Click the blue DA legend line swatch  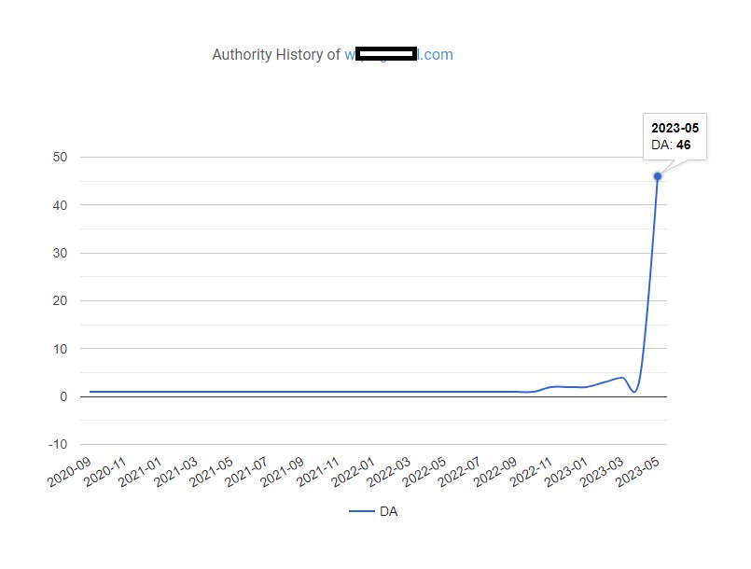click(362, 511)
